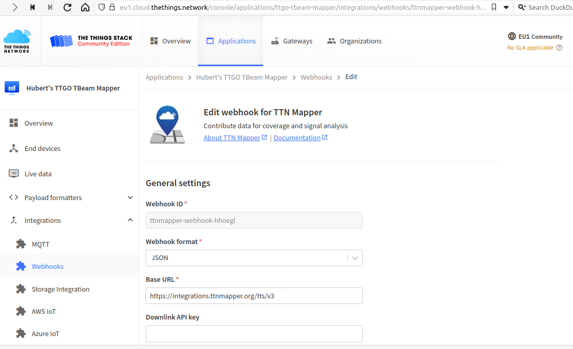Open the Applications tab

click(x=230, y=41)
